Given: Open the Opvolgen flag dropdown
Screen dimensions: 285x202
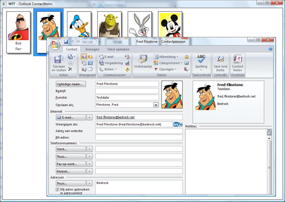Looking at the screenshot, I should (165, 69).
